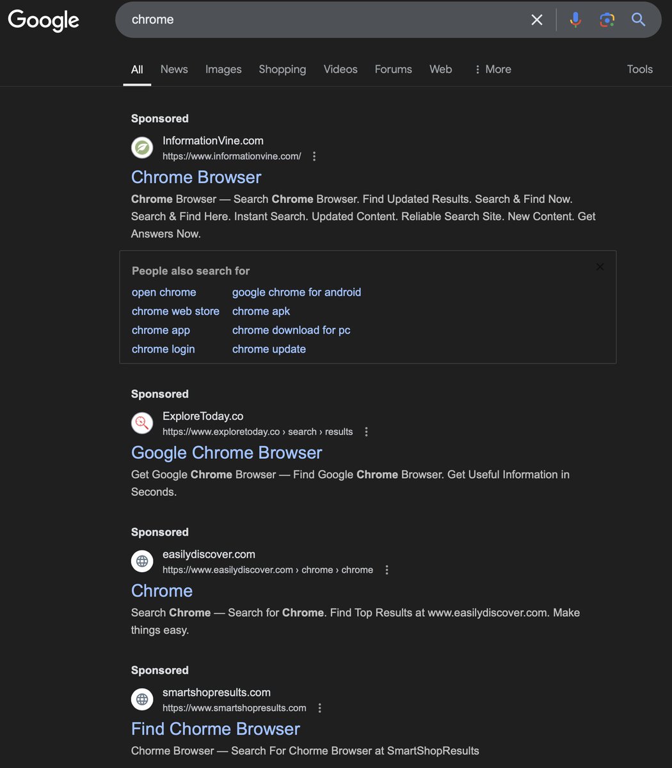
Task: Click the Google logo
Action: (44, 20)
